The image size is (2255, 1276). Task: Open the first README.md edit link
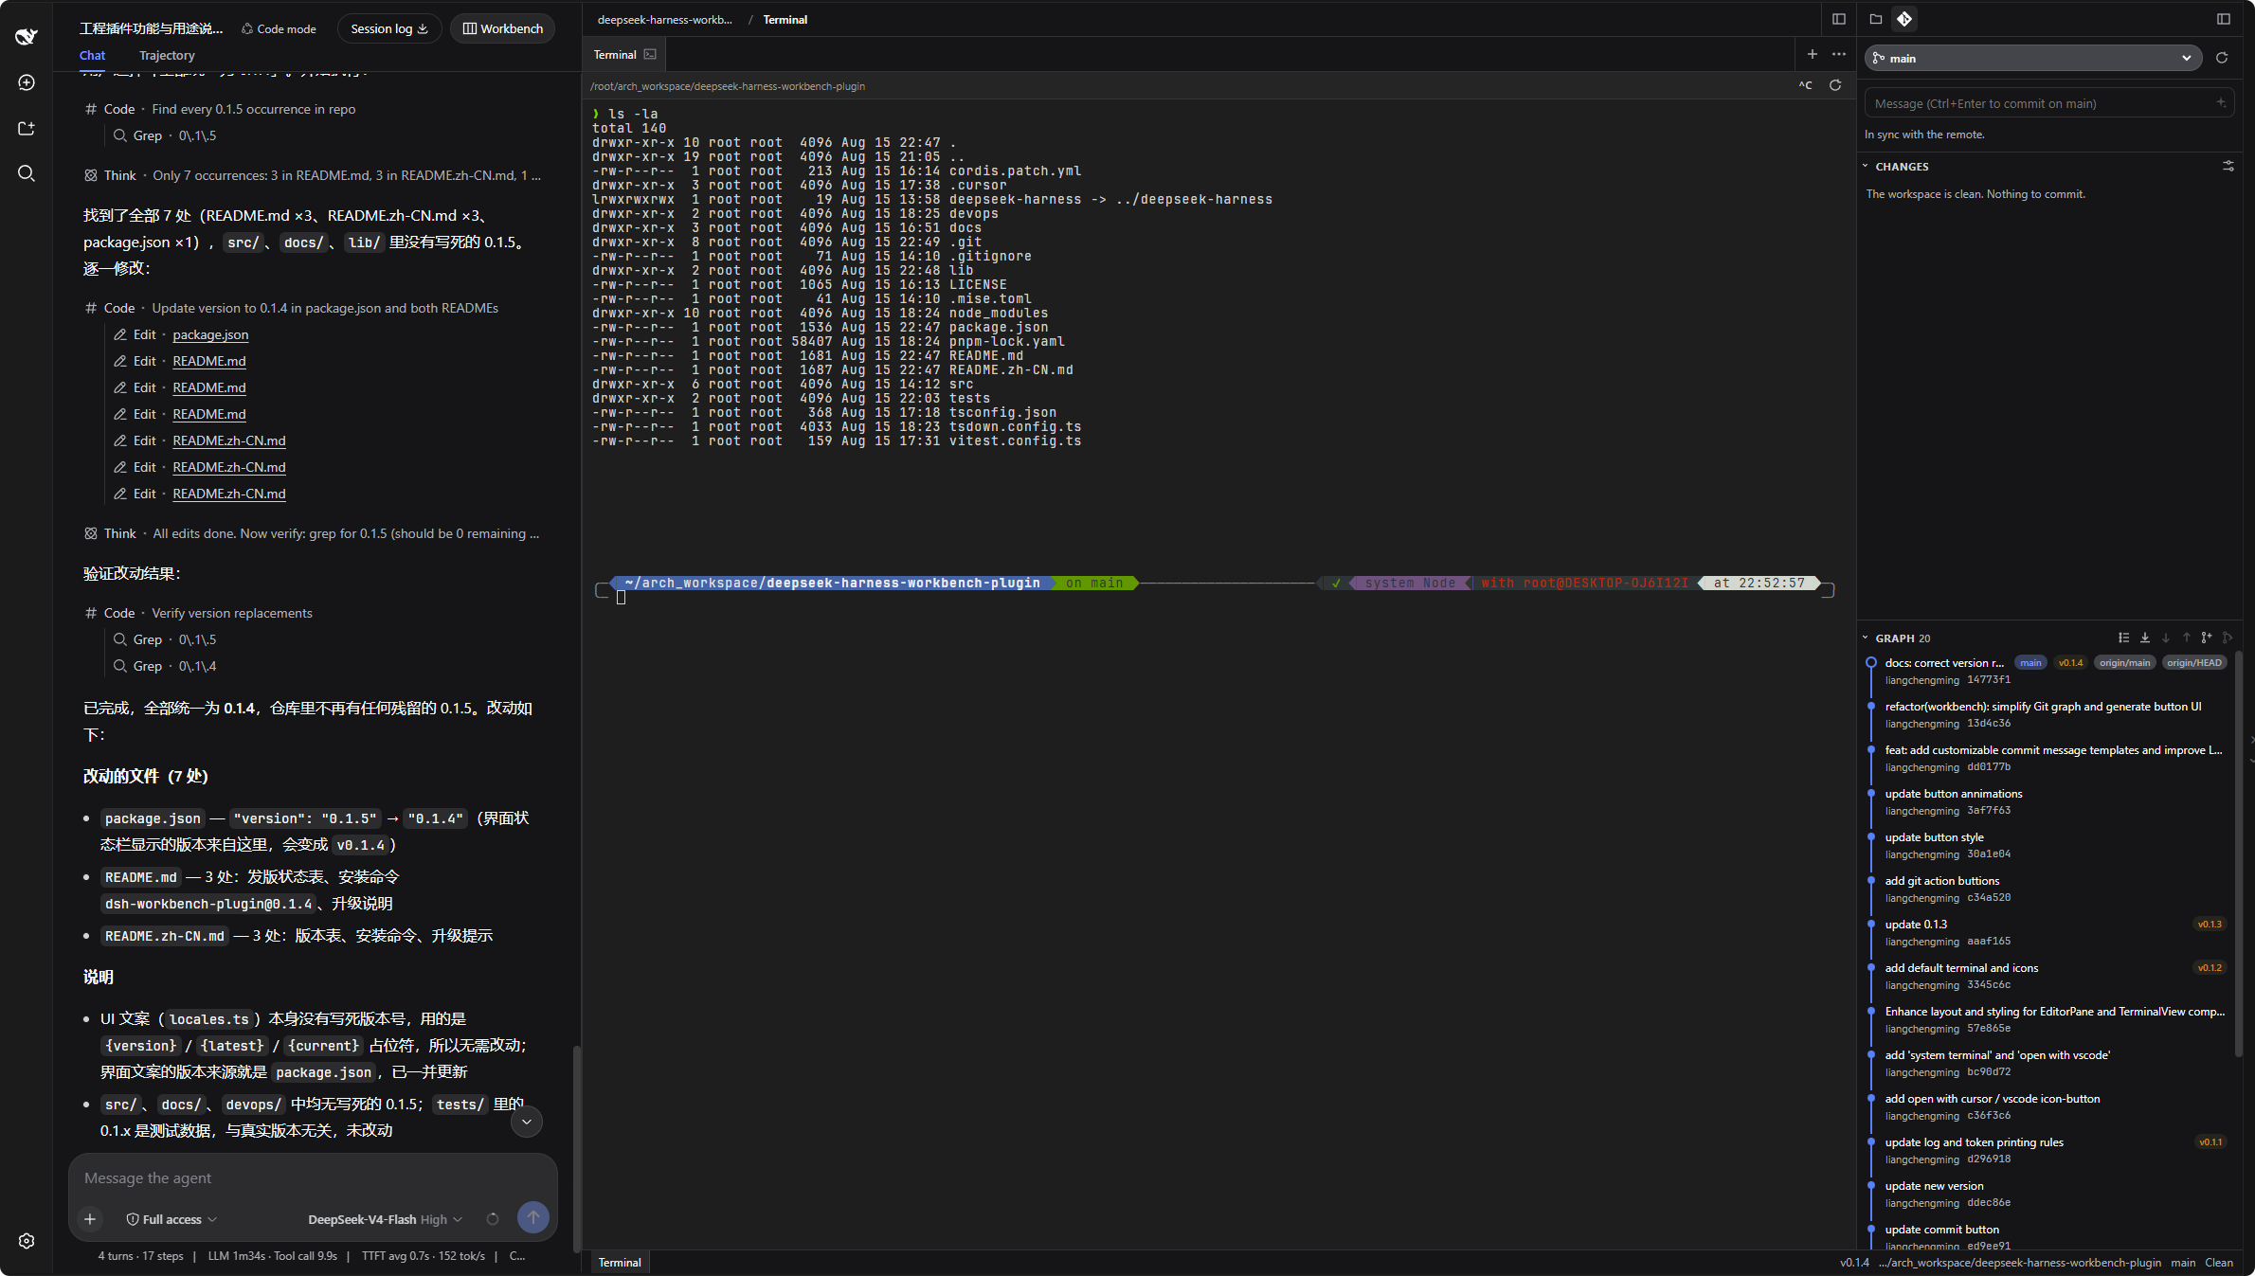[x=208, y=361]
